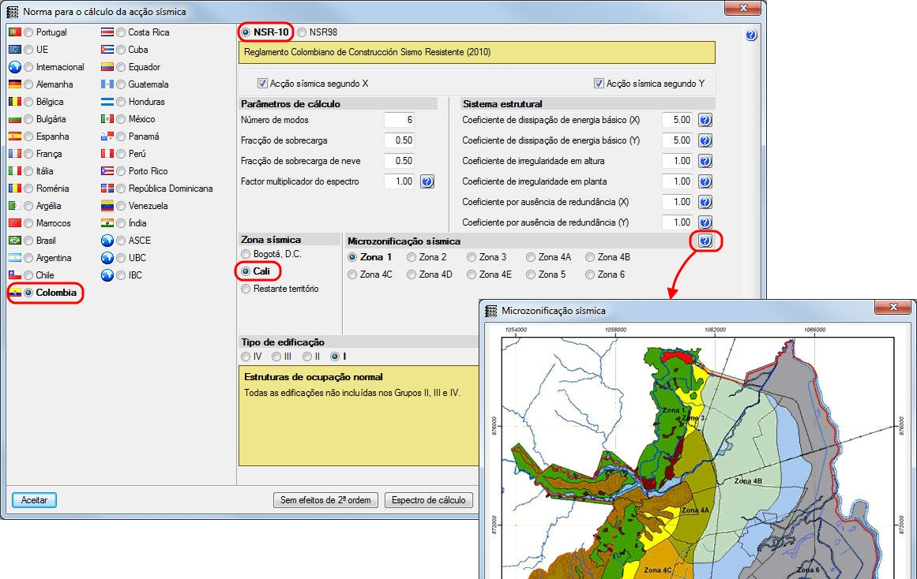917x579 pixels.
Task: Select Marrocos as country norm
Action: pos(28,223)
